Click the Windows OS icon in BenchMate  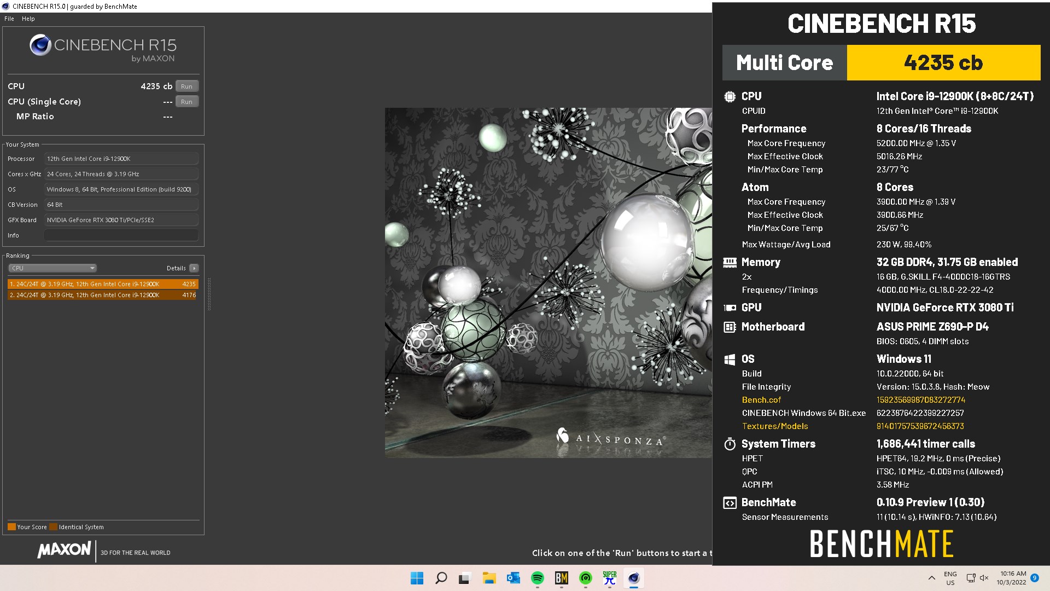(730, 360)
